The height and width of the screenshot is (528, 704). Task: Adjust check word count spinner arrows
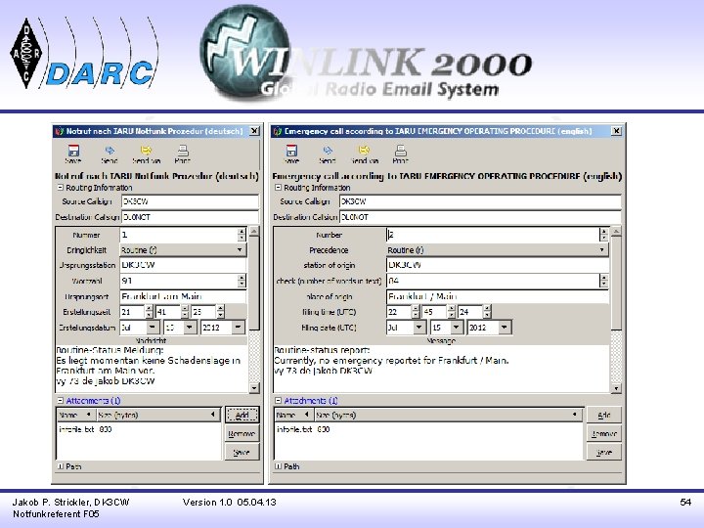[x=603, y=281]
